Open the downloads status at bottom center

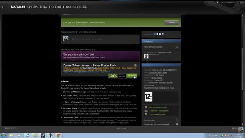[122, 128]
